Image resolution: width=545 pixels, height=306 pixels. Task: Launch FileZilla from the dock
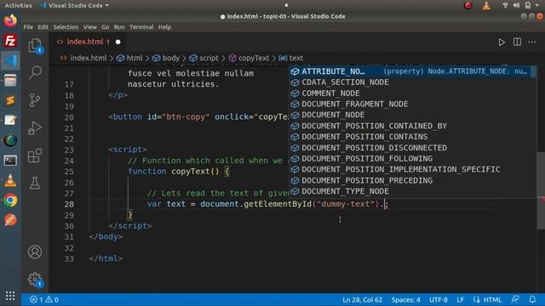tap(10, 41)
